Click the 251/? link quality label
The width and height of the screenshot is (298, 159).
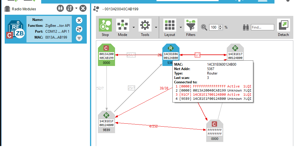131,55
